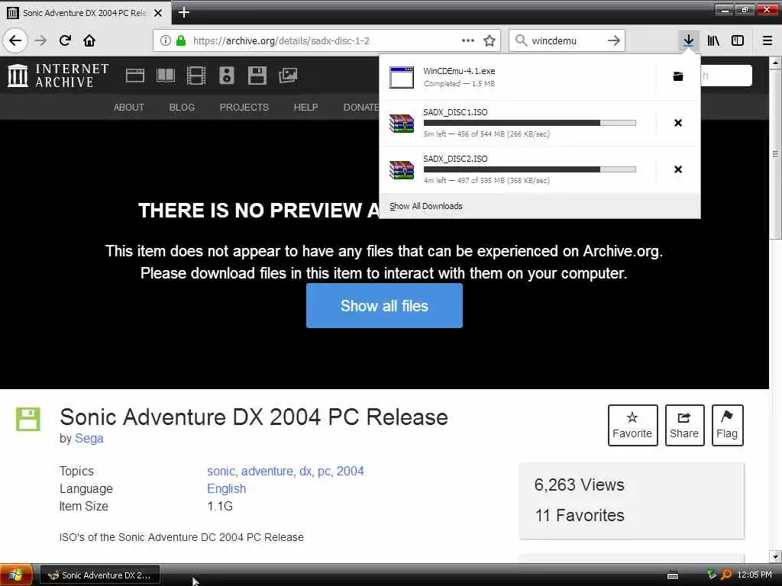The height and width of the screenshot is (586, 782).
Task: Go to the browser home page
Action: point(89,40)
